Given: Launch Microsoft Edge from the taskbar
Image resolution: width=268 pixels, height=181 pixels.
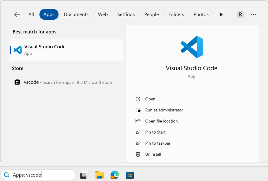Looking at the screenshot, I should pos(115,175).
